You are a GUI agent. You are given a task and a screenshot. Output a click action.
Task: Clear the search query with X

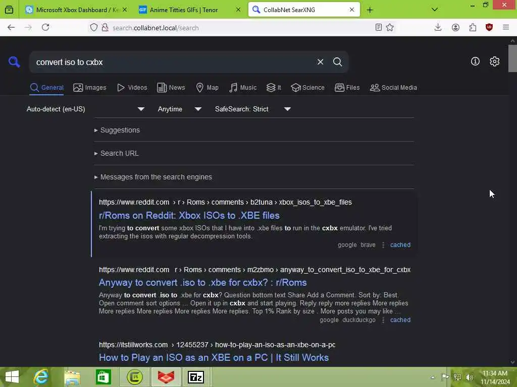(320, 62)
